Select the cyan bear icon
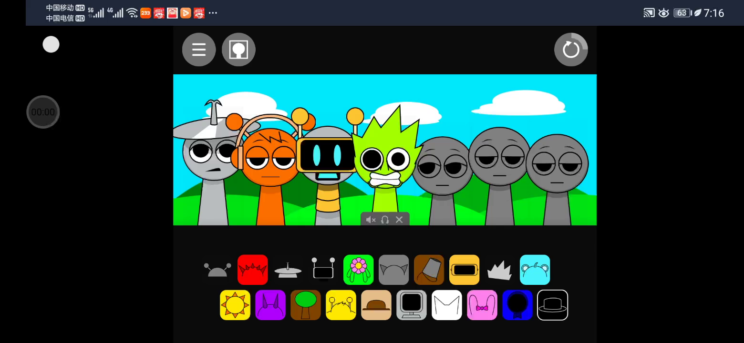 coord(535,270)
